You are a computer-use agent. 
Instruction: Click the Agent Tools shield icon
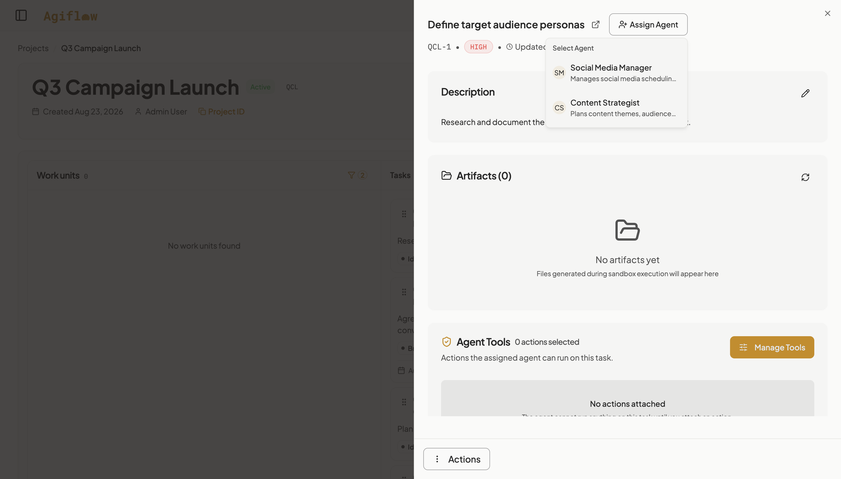pos(447,342)
